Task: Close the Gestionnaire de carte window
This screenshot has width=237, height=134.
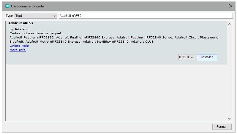Action: pos(230,6)
